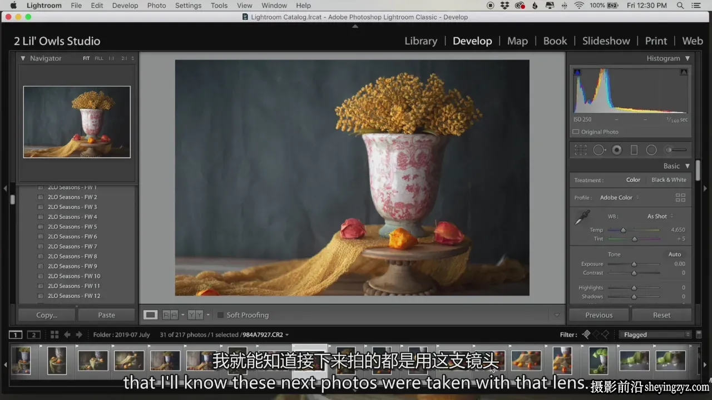712x400 pixels.
Task: Open the WB As Shot dropdown
Action: [660, 217]
